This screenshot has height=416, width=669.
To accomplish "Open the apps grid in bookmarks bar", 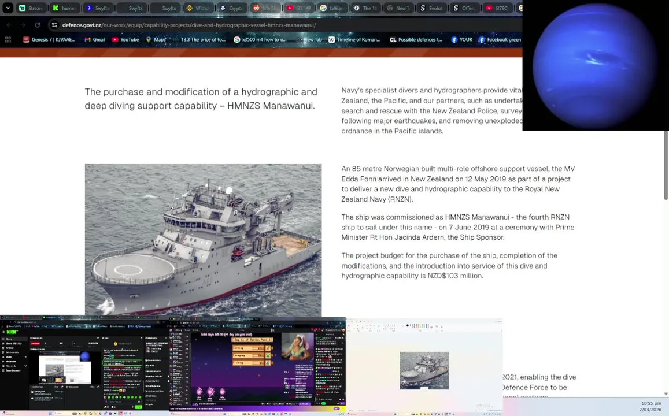I will click(8, 40).
